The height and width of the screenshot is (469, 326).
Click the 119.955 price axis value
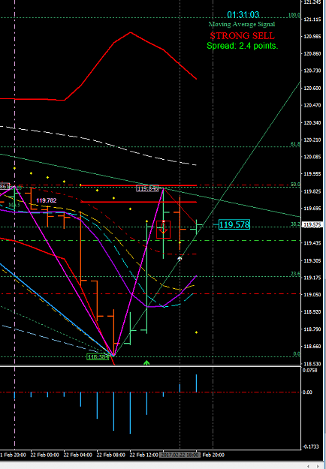312,174
